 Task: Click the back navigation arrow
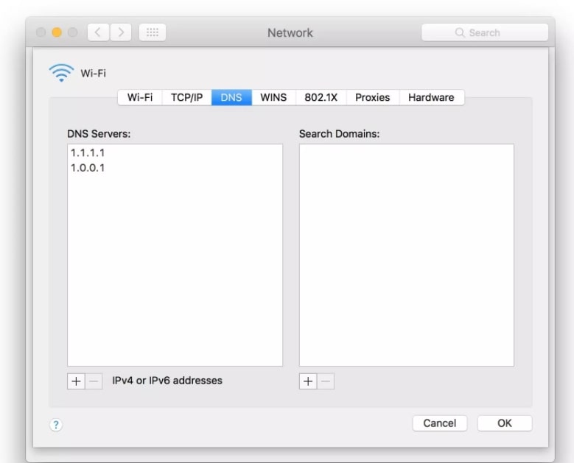click(99, 33)
